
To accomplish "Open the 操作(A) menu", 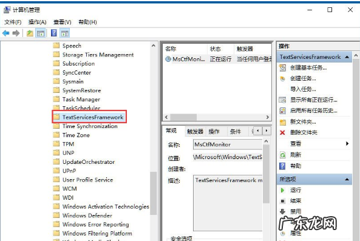I will coord(38,22).
